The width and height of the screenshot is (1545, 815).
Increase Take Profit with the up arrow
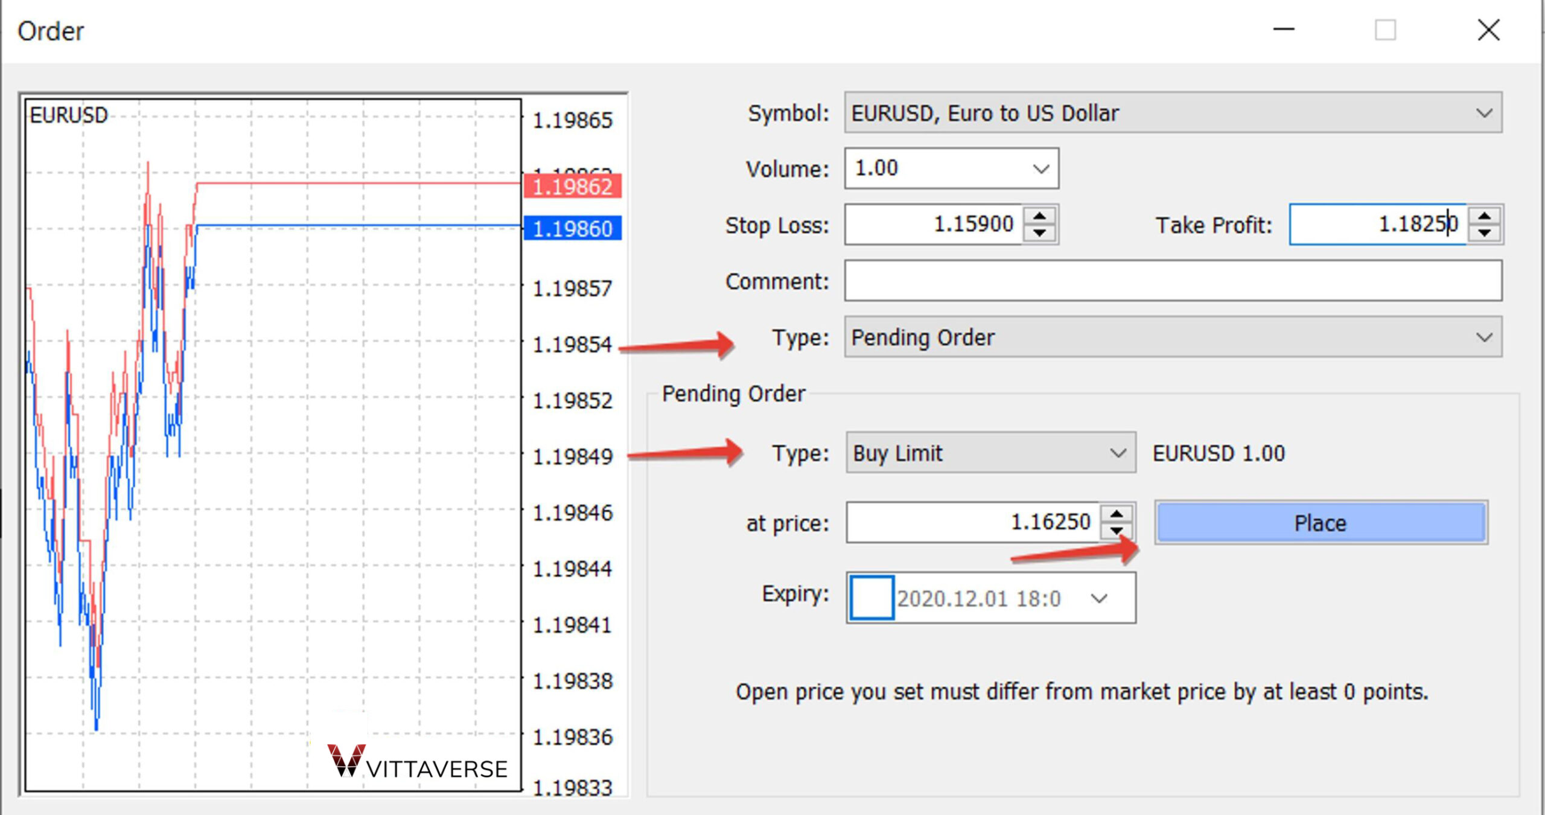[x=1485, y=216]
